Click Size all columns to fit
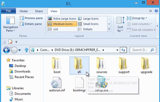The image size is (160, 102). coord(141,30)
